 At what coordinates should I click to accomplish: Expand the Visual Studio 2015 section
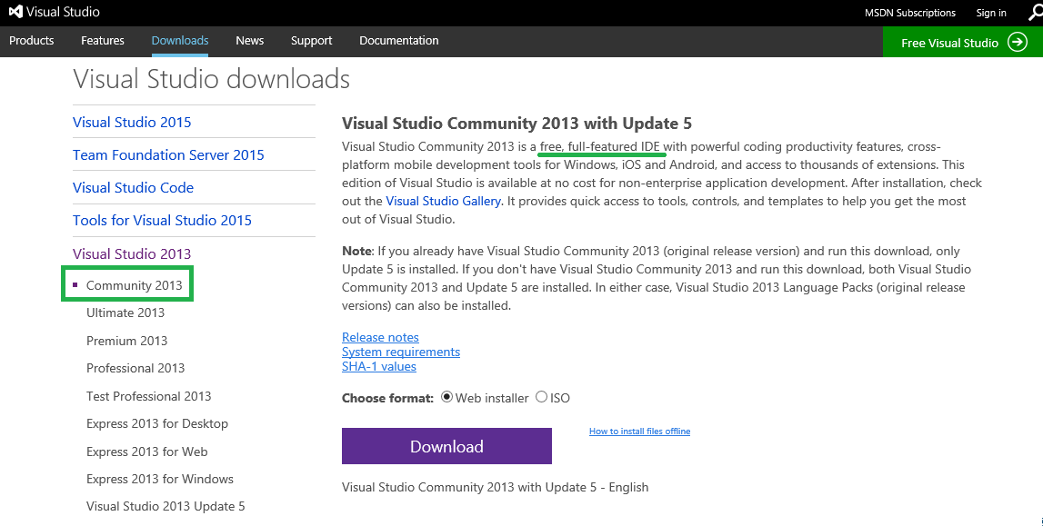132,123
